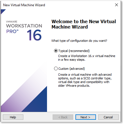Click the Next > button
Viewport: 123px width, 124px height.
pyautogui.click(x=86, y=117)
